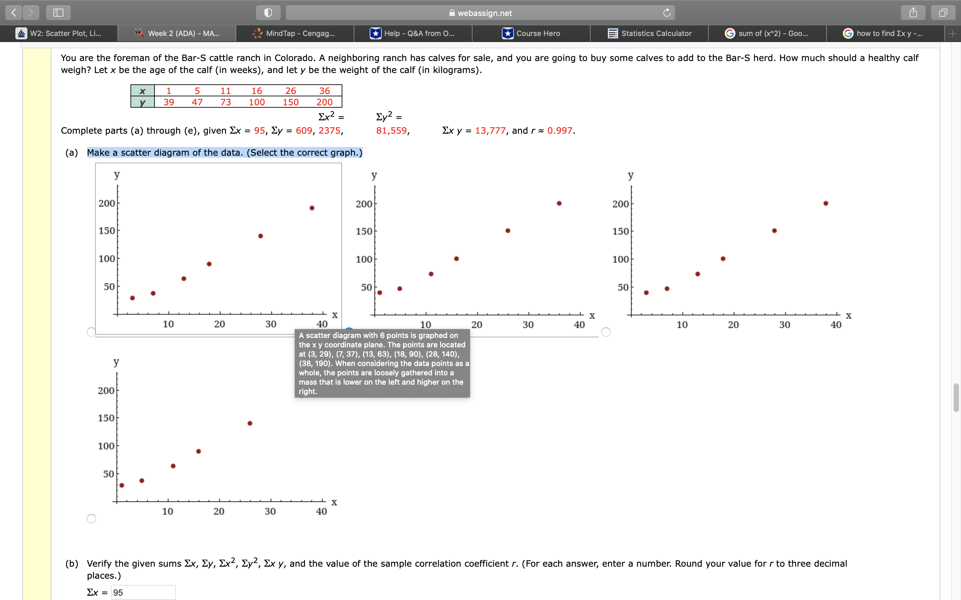
Task: Show the tab overview grid
Action: pyautogui.click(x=943, y=12)
